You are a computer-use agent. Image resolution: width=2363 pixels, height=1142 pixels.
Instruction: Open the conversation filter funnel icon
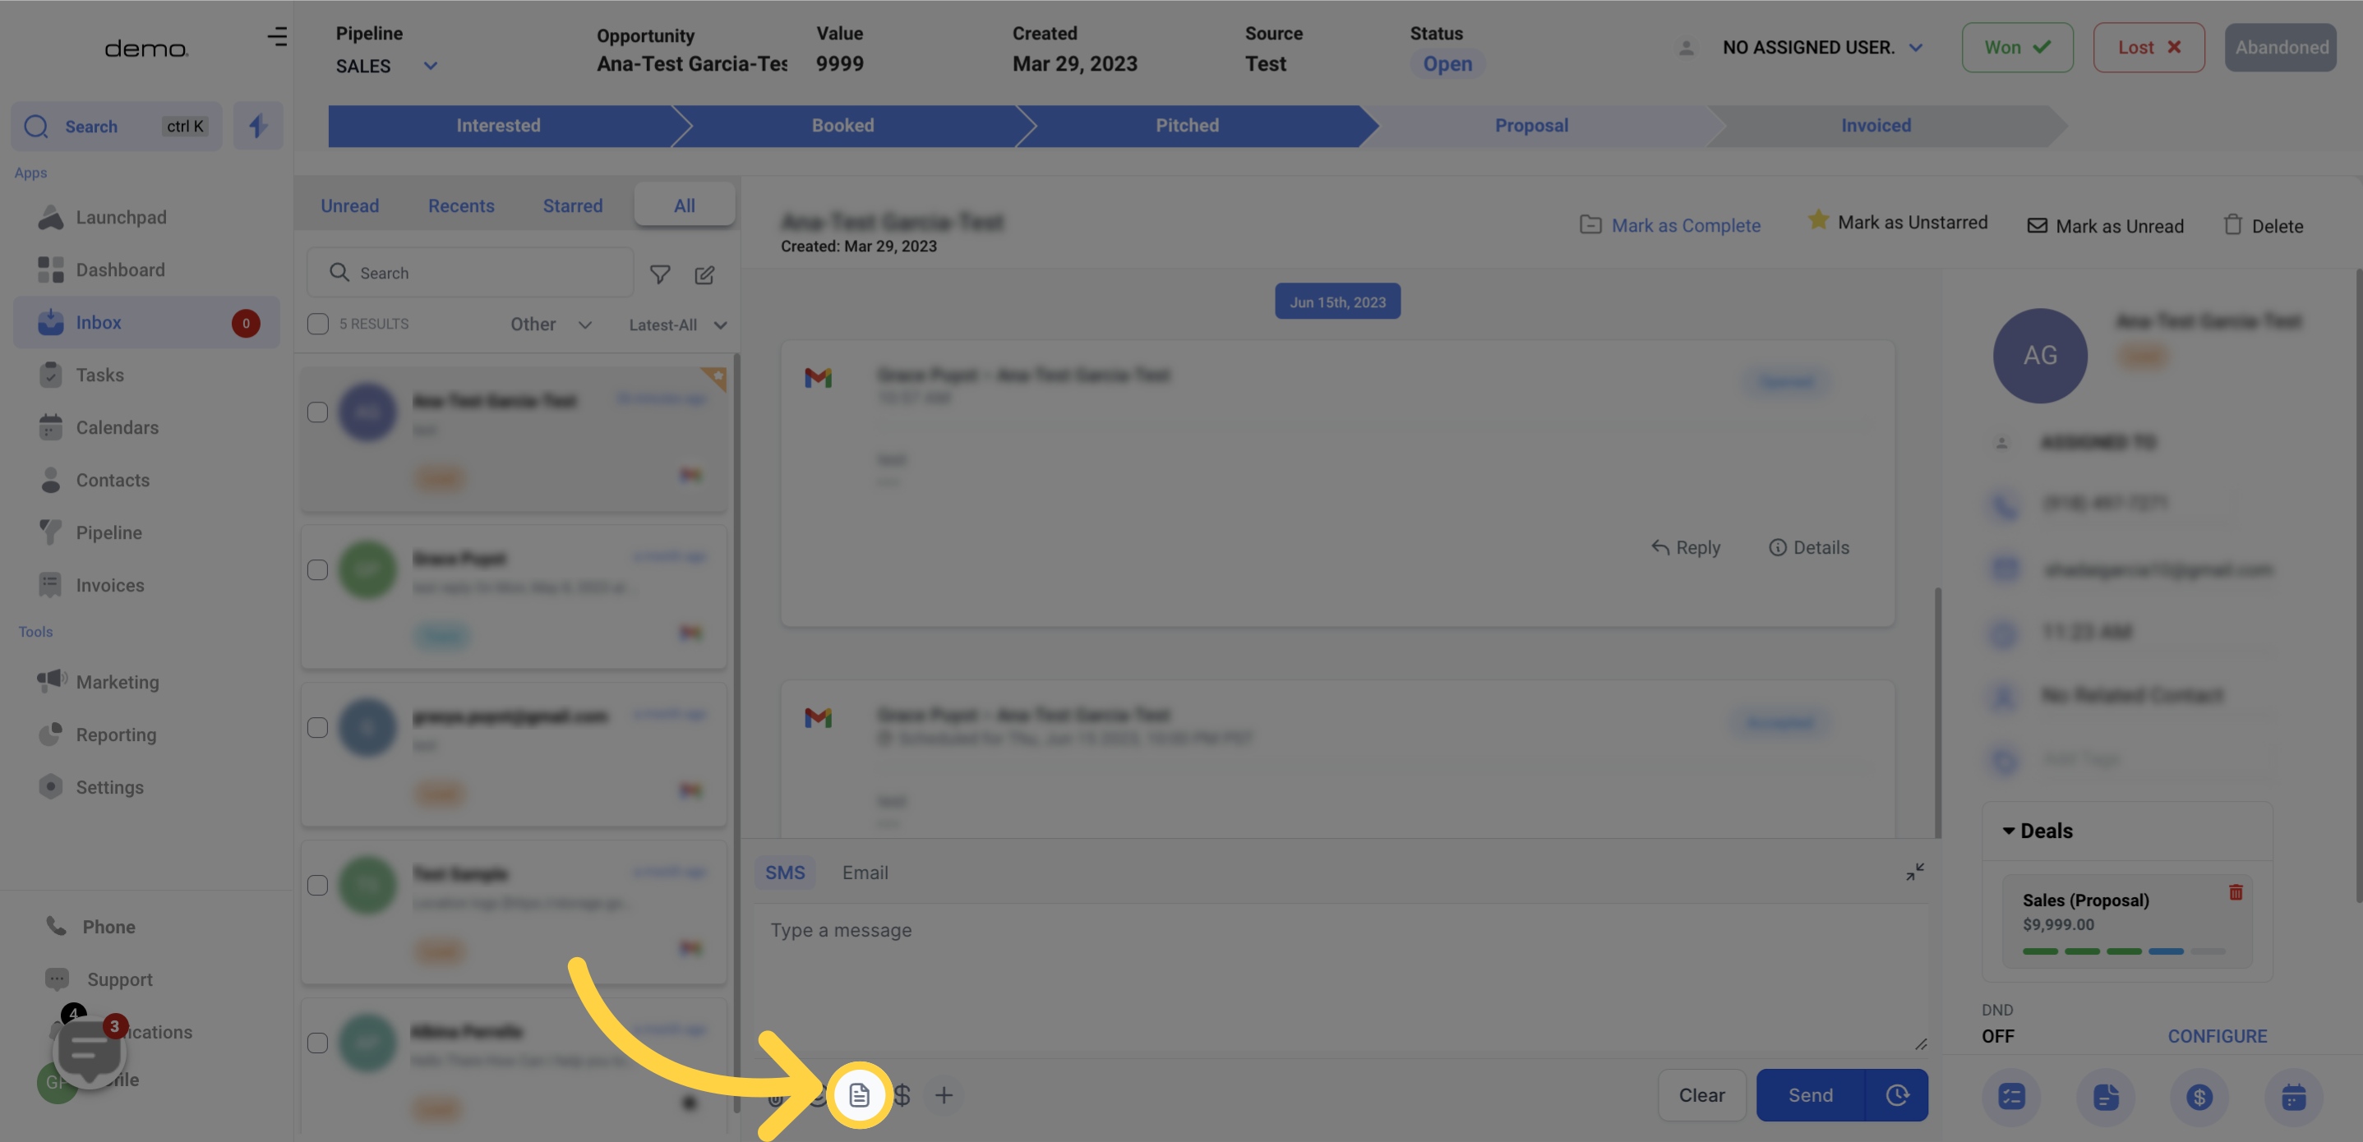[x=659, y=274]
